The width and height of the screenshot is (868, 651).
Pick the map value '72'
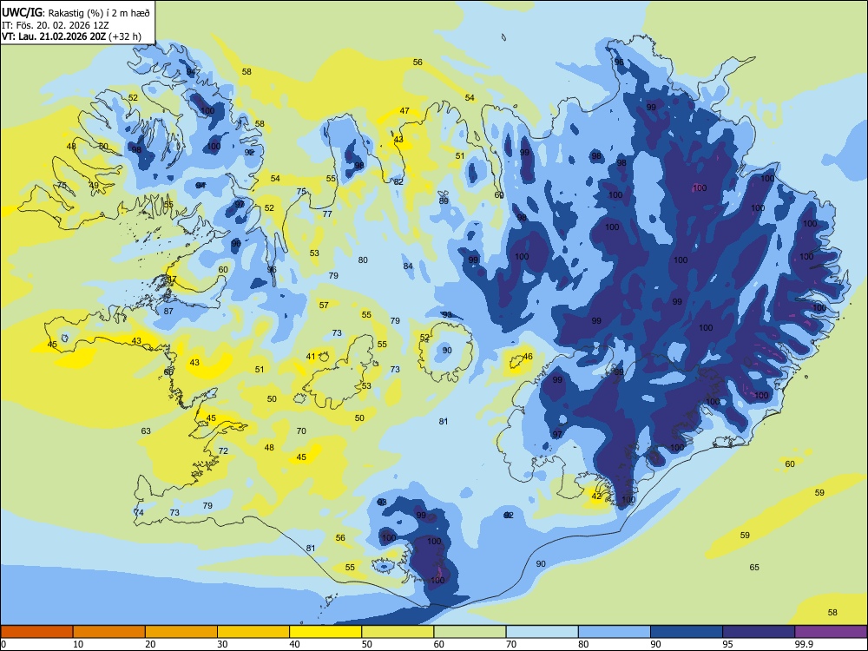[x=223, y=451]
